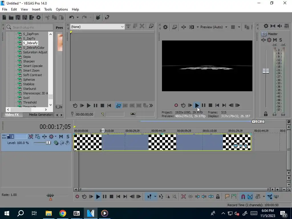
Task: Toggle Lock Envelopes to Events icon
Action: pyautogui.click(x=270, y=197)
